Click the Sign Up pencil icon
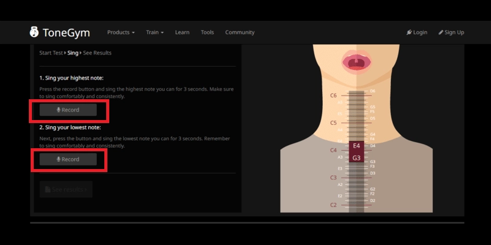This screenshot has height=245, width=491. point(441,32)
